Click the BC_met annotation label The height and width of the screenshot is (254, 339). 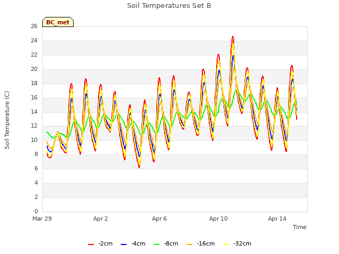(x=58, y=22)
